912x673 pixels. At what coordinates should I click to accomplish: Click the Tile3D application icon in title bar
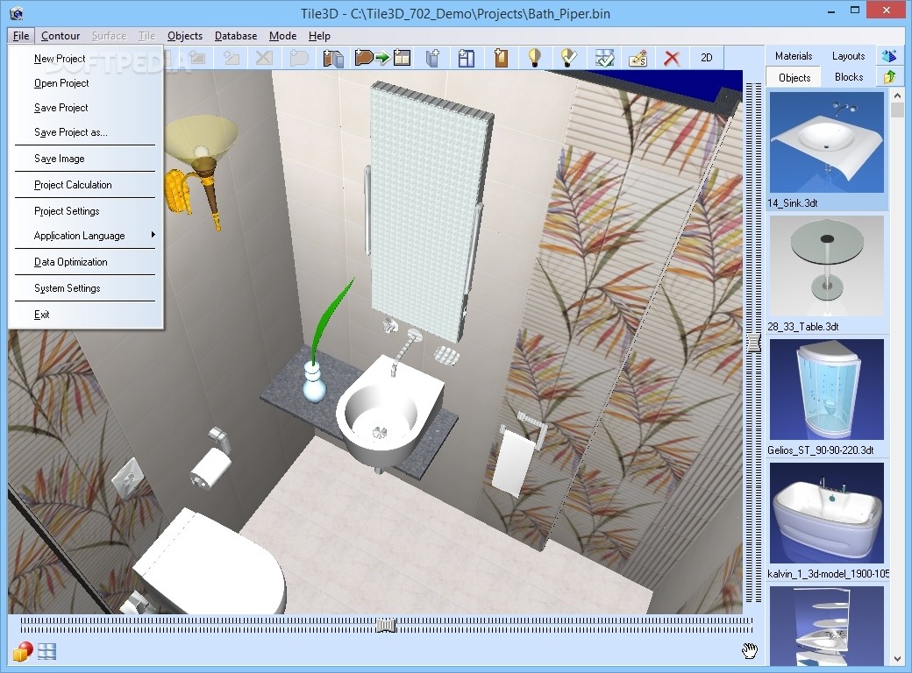(x=17, y=13)
